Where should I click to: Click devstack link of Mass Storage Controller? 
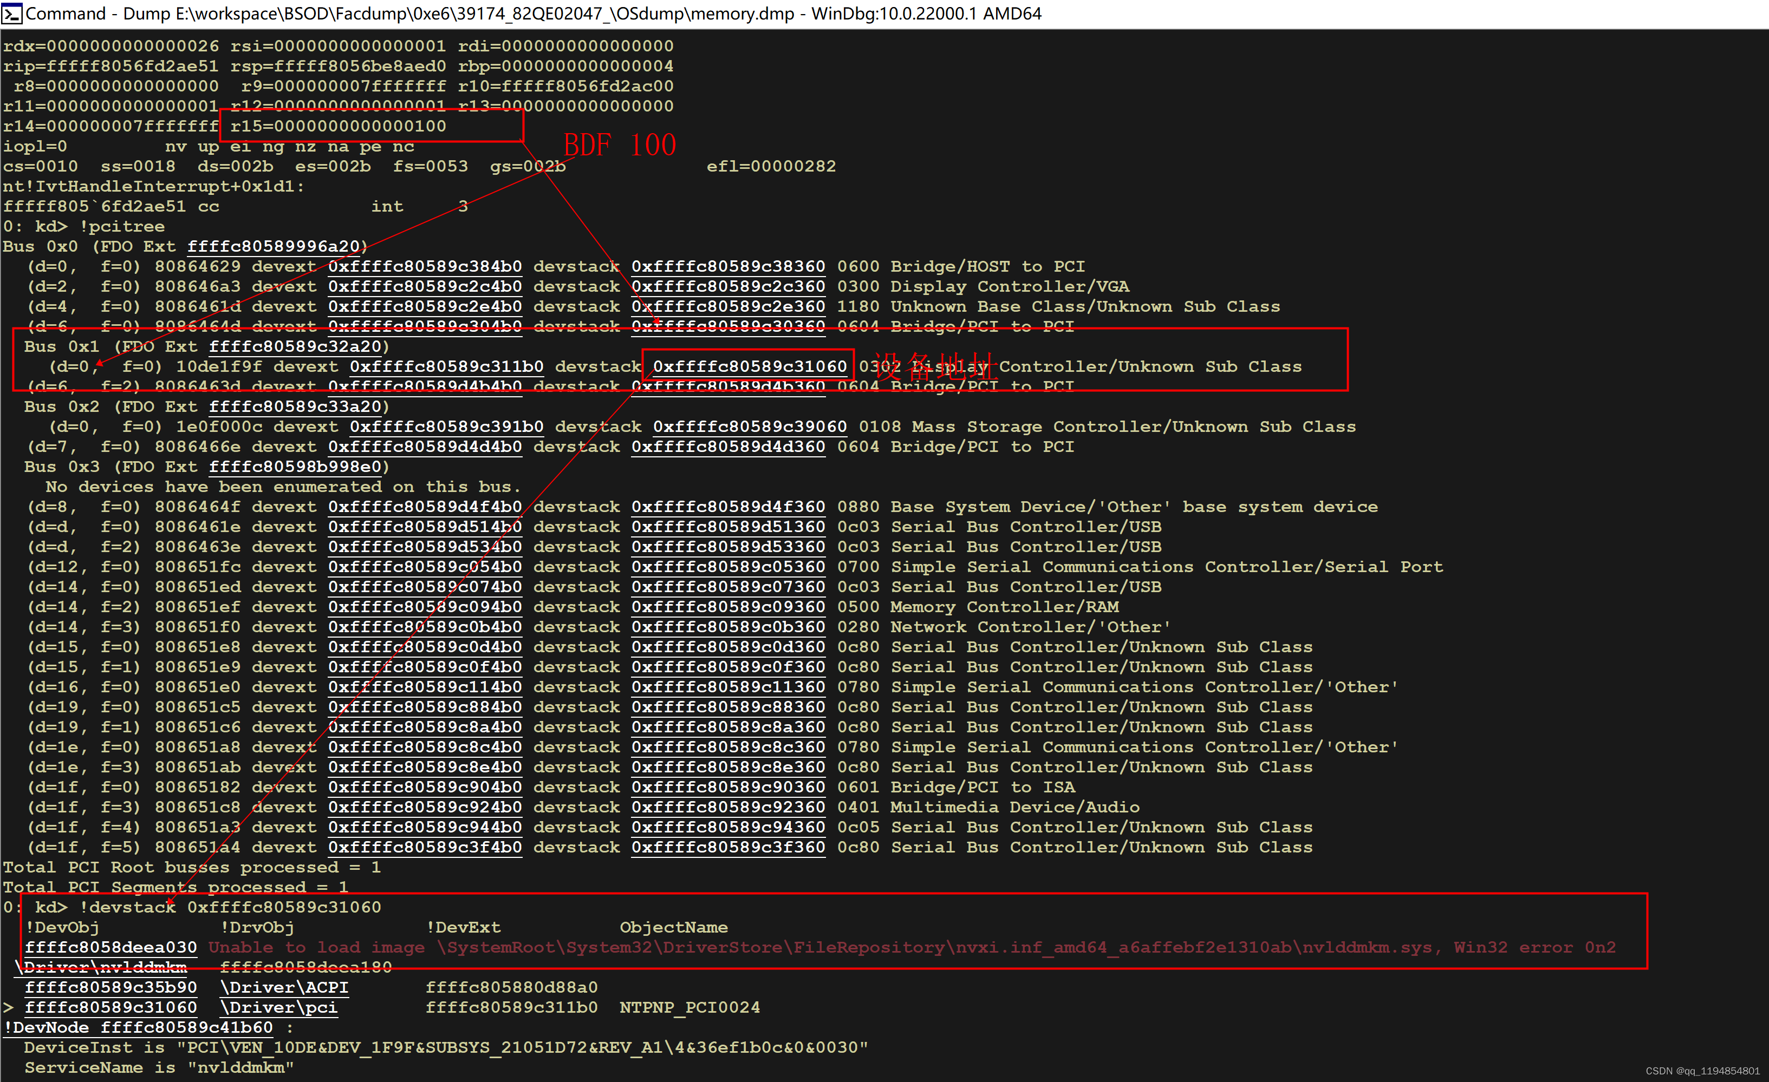pyautogui.click(x=749, y=426)
